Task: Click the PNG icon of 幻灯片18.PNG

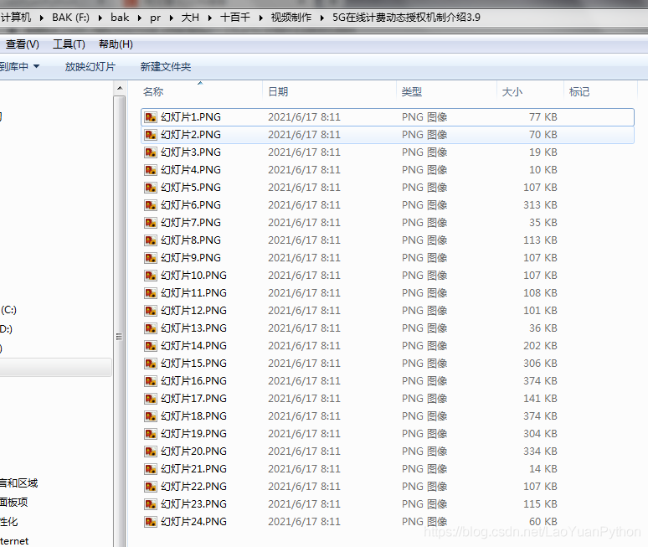Action: (151, 416)
